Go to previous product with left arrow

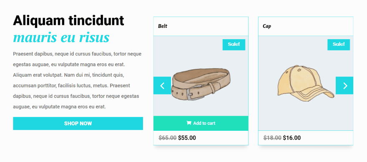point(162,85)
